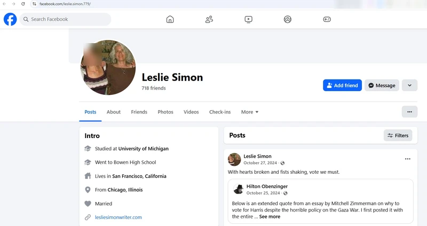Screen dimensions: 427x226
Task: Click the Went to Bowen High School text
Action: pos(125,163)
